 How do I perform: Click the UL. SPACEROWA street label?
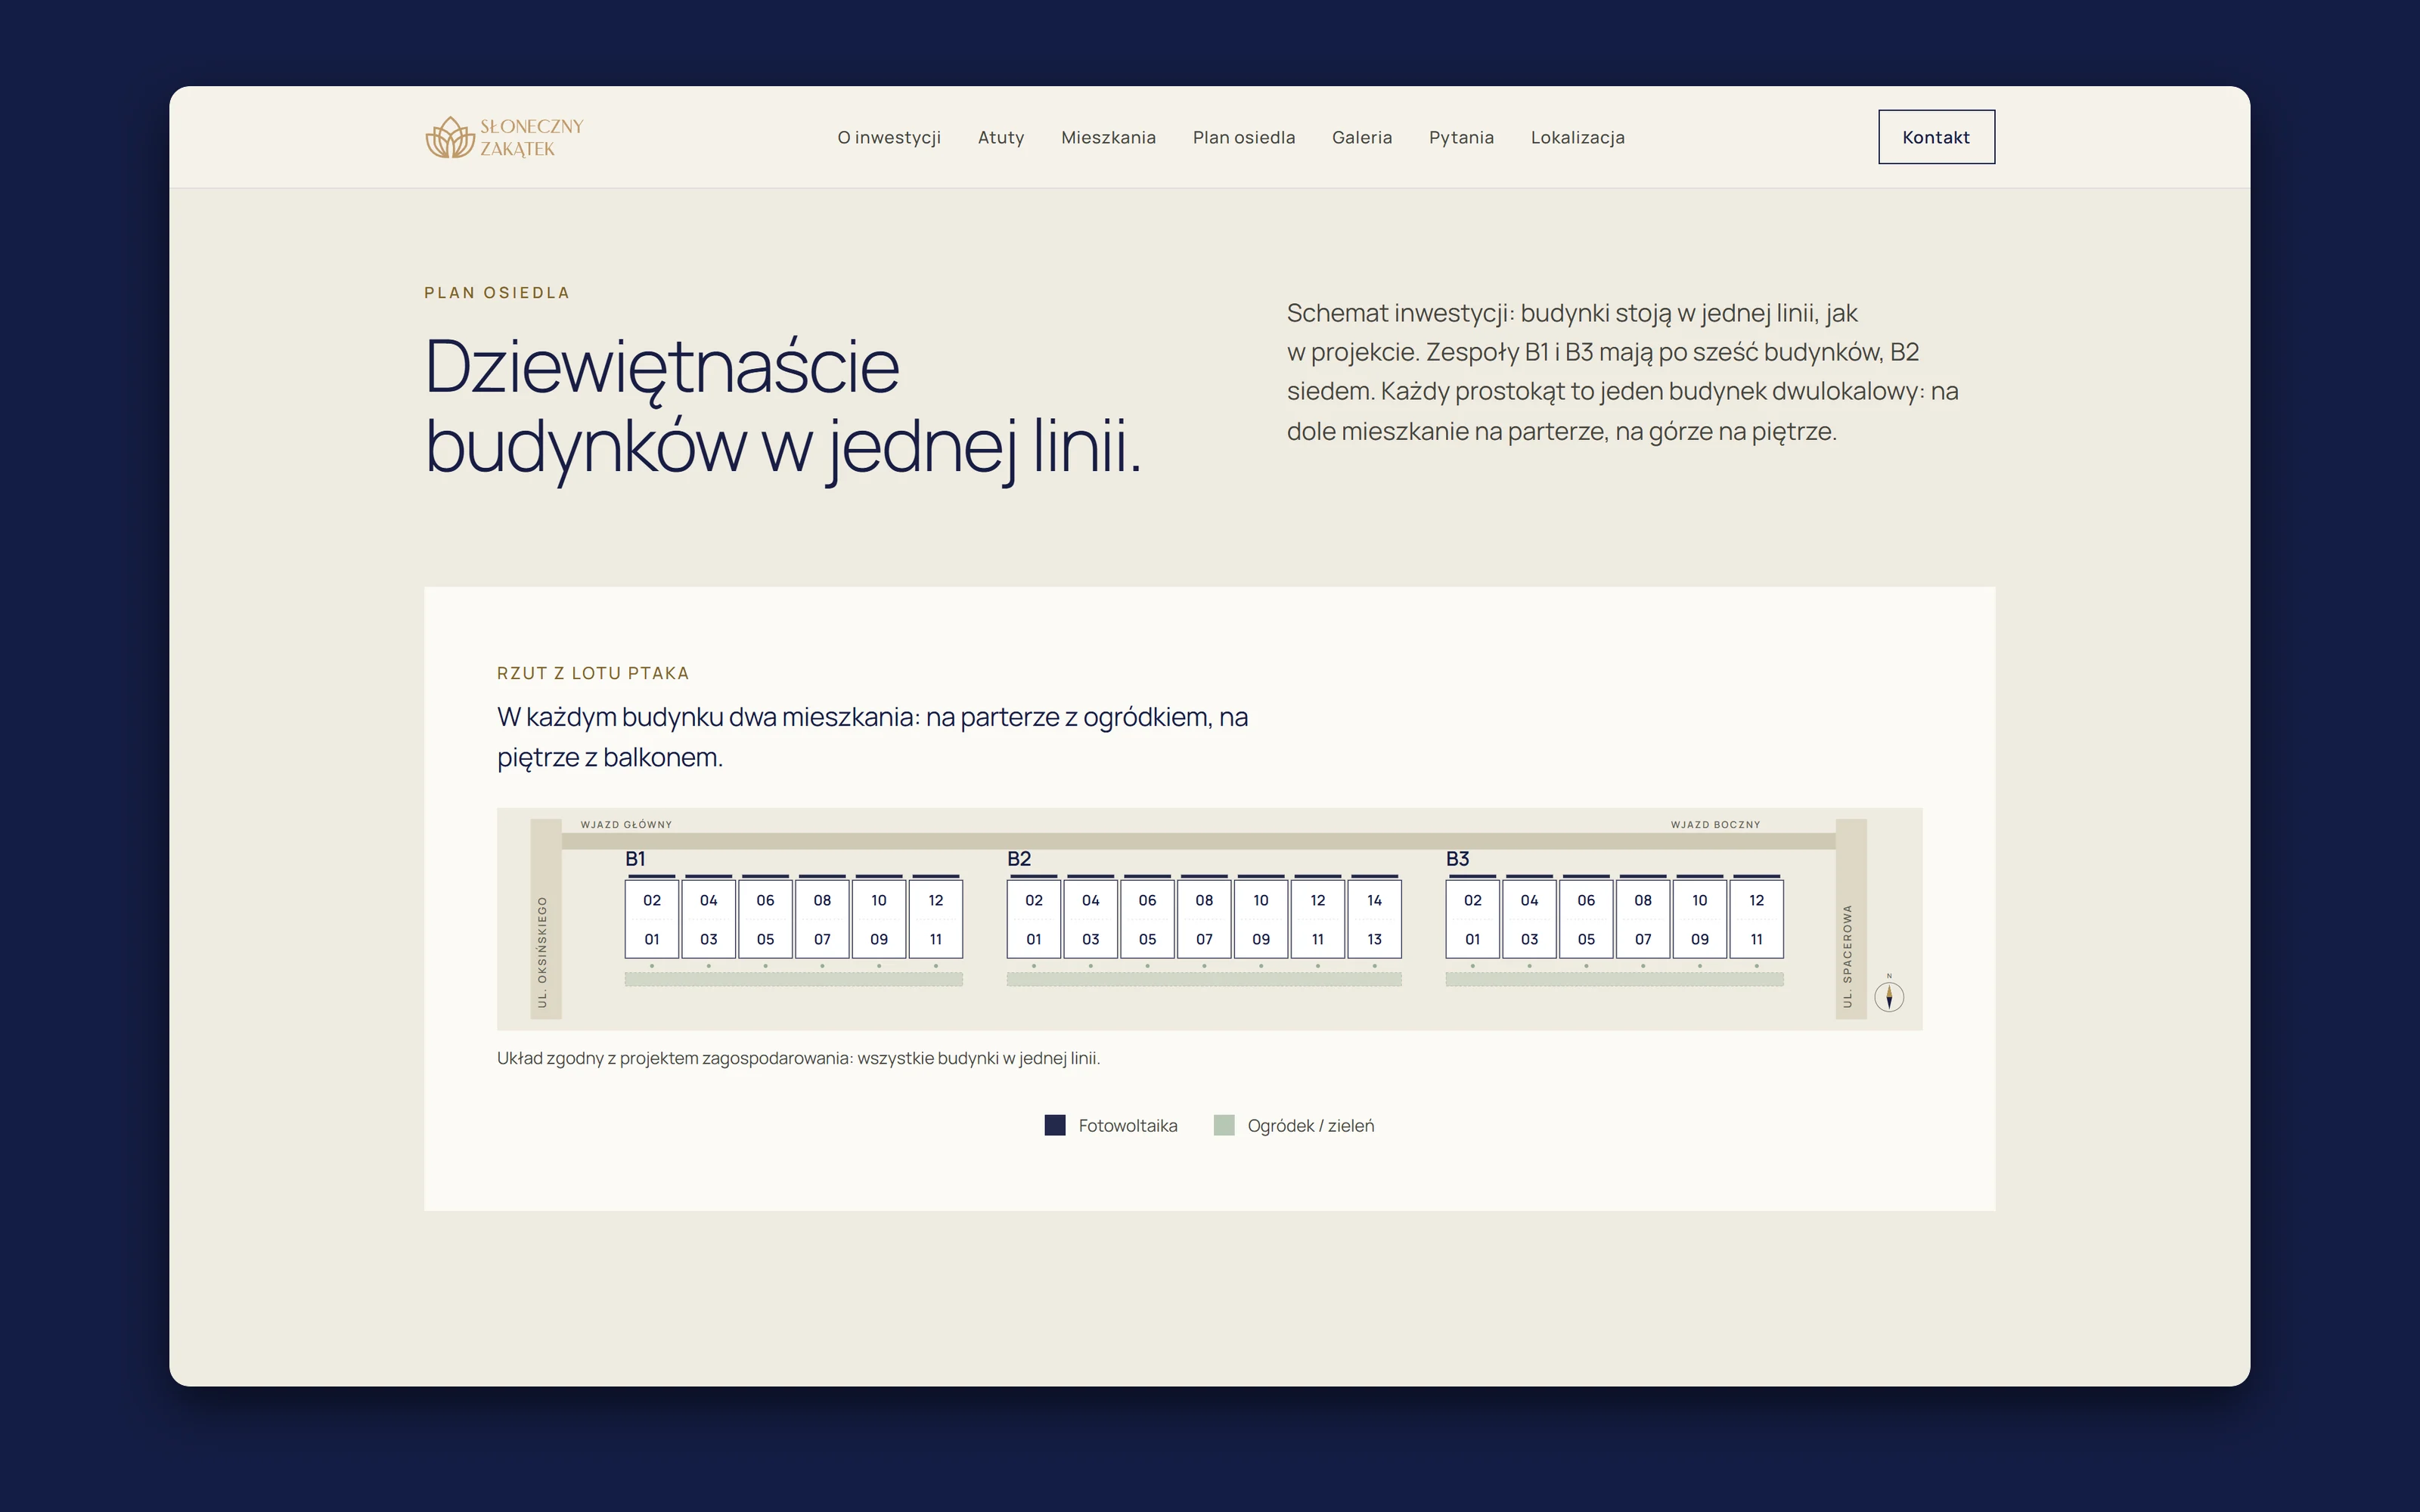(1847, 956)
